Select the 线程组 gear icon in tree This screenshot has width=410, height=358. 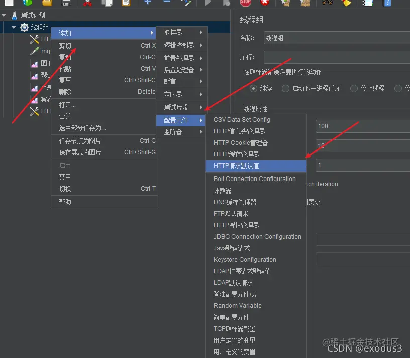(24, 27)
